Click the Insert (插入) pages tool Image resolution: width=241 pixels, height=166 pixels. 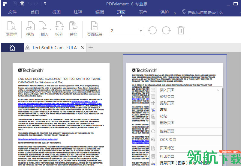[45, 29]
